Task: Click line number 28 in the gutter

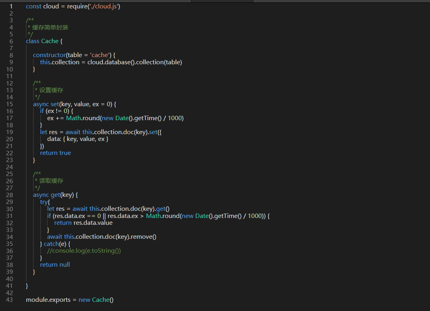Action: coord(10,195)
